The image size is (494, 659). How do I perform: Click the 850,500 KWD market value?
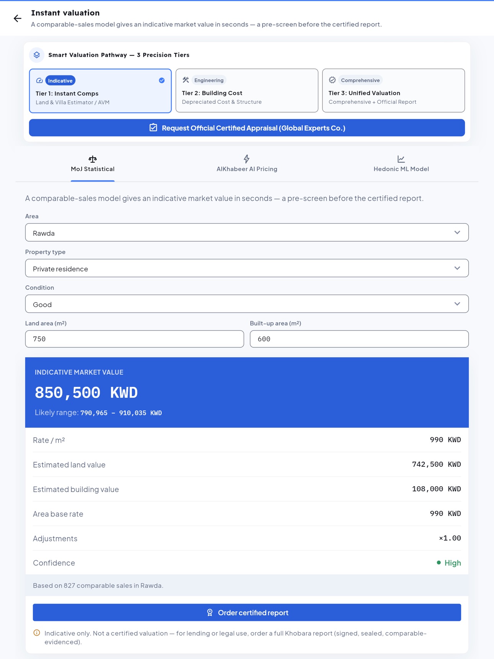[x=86, y=392]
